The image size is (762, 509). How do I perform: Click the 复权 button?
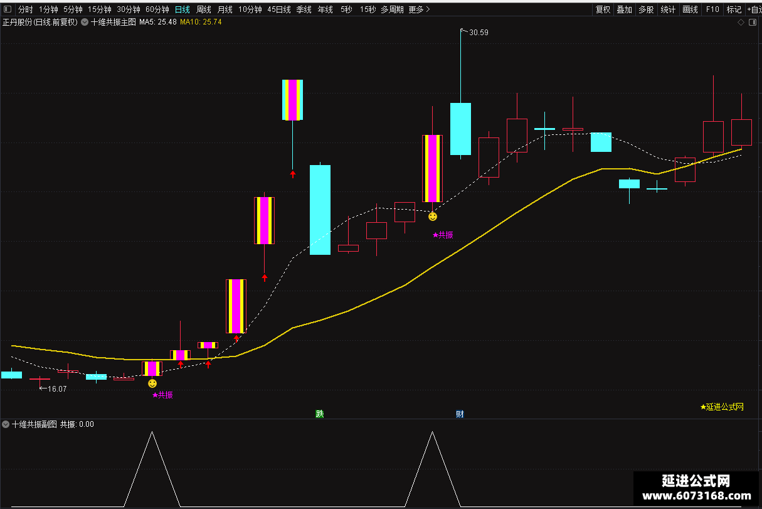coord(603,9)
